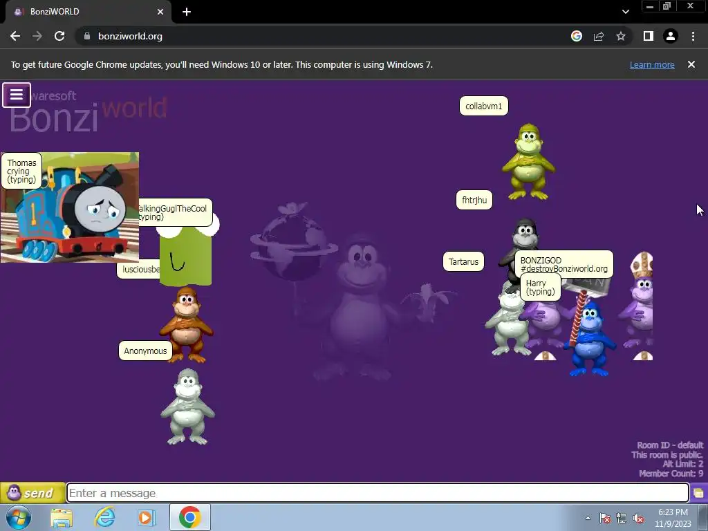Click the send button
Viewport: 708px width, 531px height.
pyautogui.click(x=32, y=493)
